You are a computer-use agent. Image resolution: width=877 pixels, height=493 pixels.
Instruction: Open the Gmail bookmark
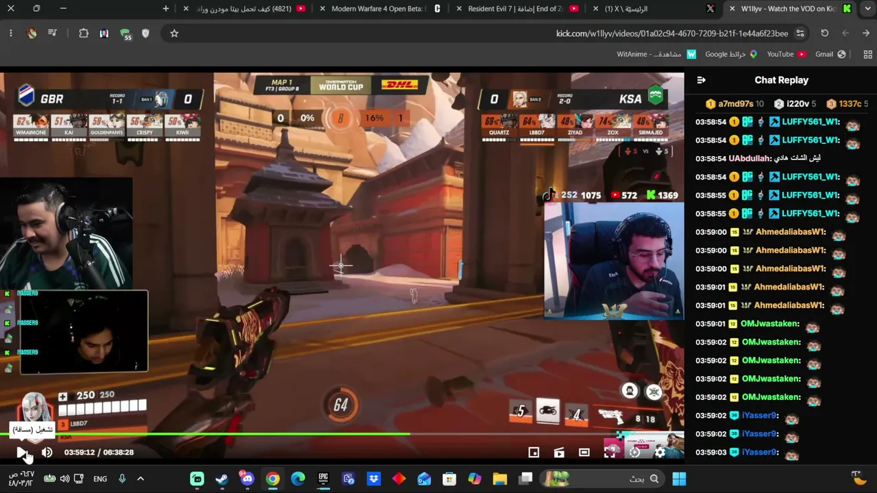click(830, 54)
